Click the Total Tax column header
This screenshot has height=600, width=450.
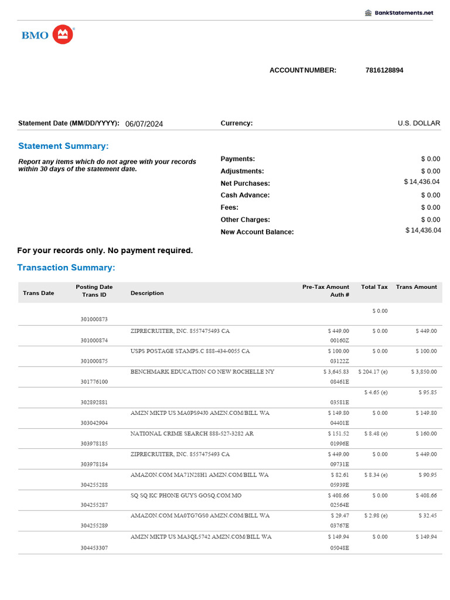(x=374, y=287)
